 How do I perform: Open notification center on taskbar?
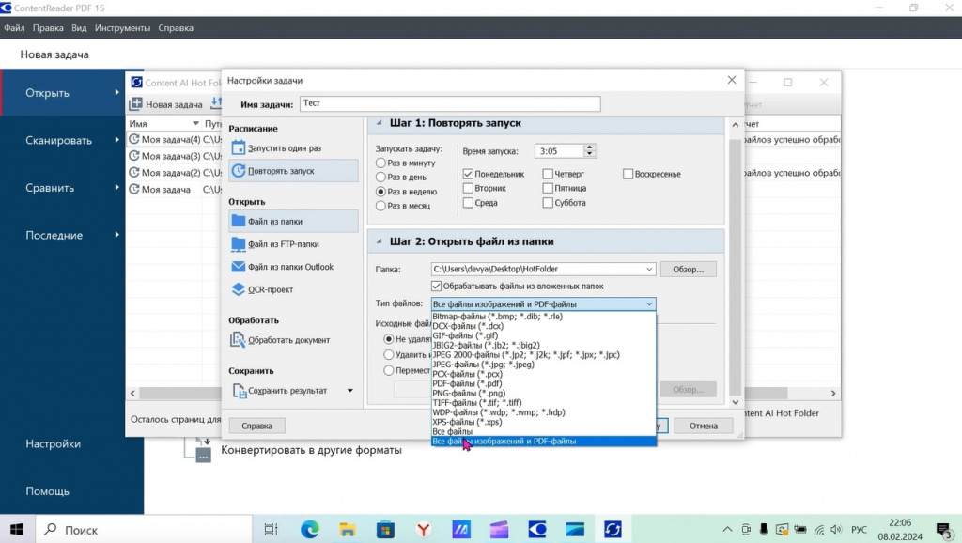pos(943,530)
